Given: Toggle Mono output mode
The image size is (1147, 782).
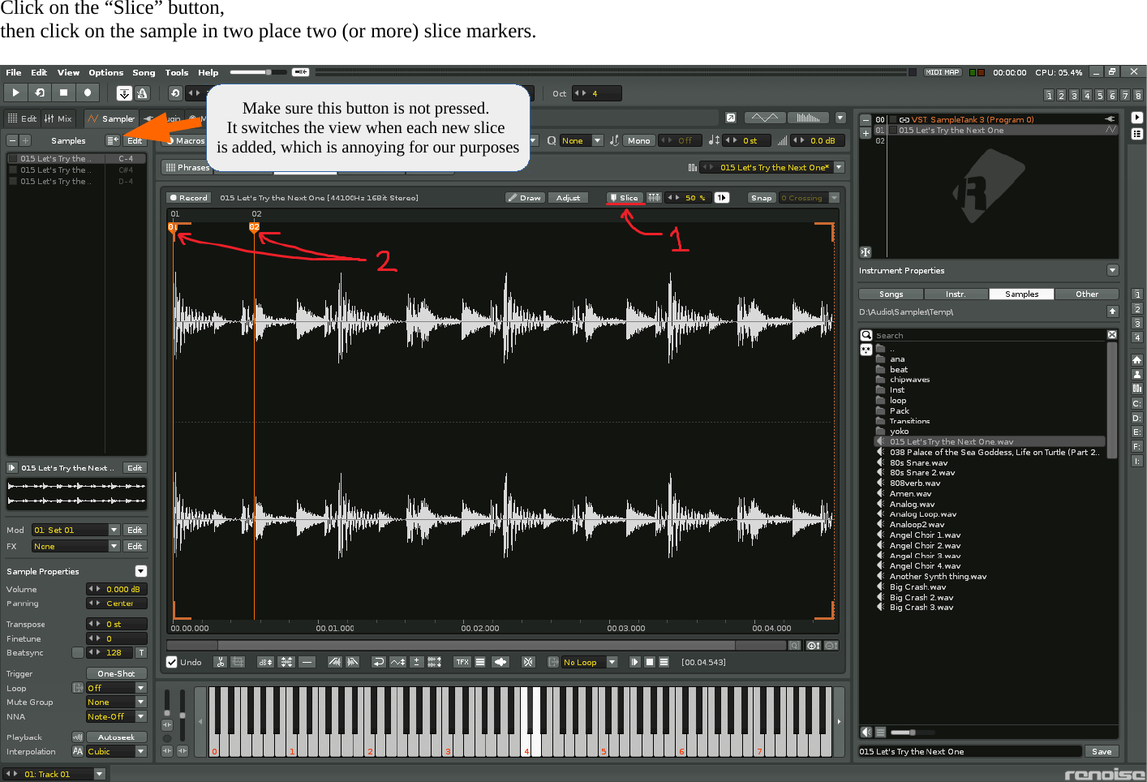Looking at the screenshot, I should (x=638, y=140).
